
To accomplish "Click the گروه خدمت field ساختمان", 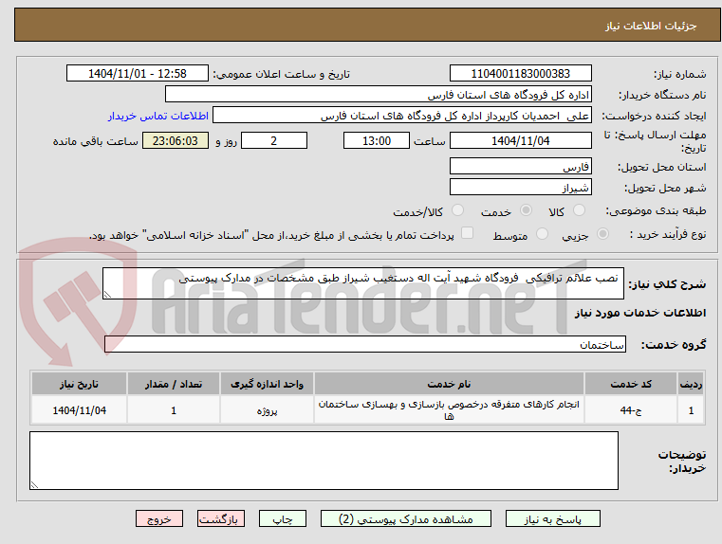I will 365,344.
